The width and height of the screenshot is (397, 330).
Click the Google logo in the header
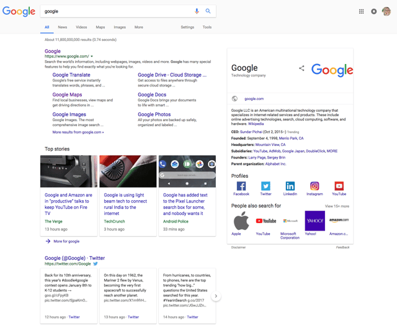19,11
